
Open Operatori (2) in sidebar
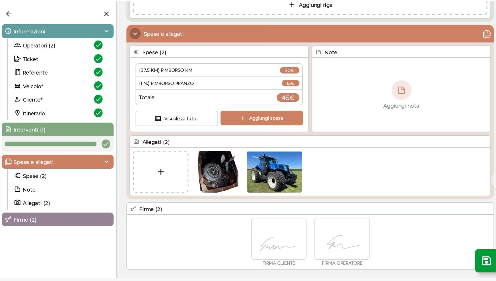pos(39,46)
